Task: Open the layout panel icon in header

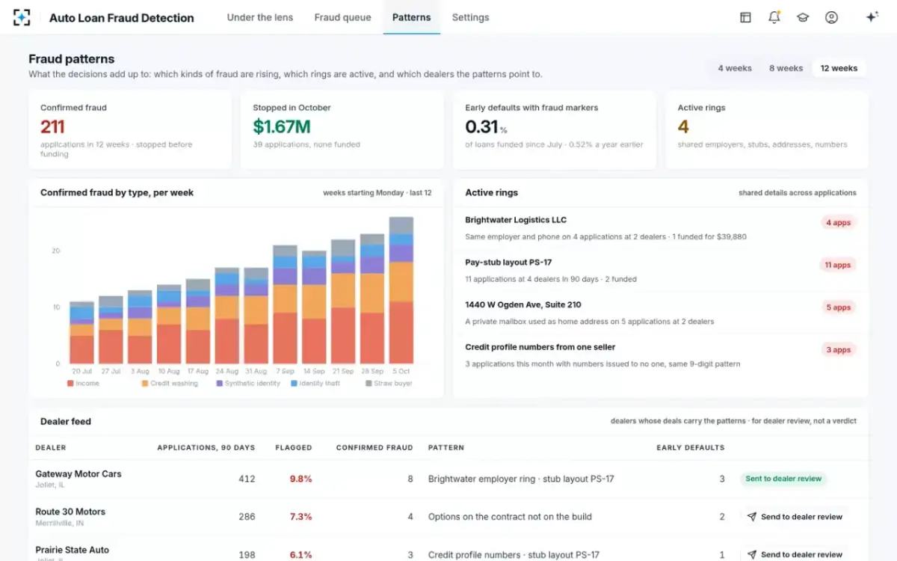Action: tap(745, 17)
